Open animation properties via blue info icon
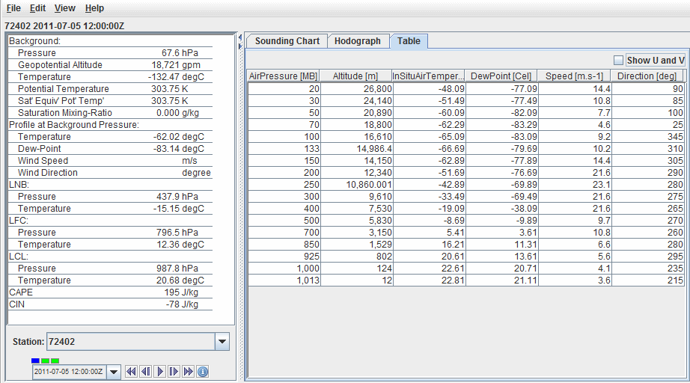690x383 pixels. 202,372
